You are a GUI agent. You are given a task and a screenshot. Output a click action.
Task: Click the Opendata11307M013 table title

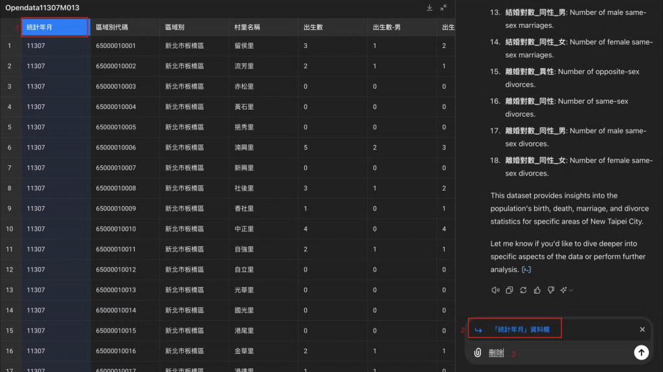42,8
